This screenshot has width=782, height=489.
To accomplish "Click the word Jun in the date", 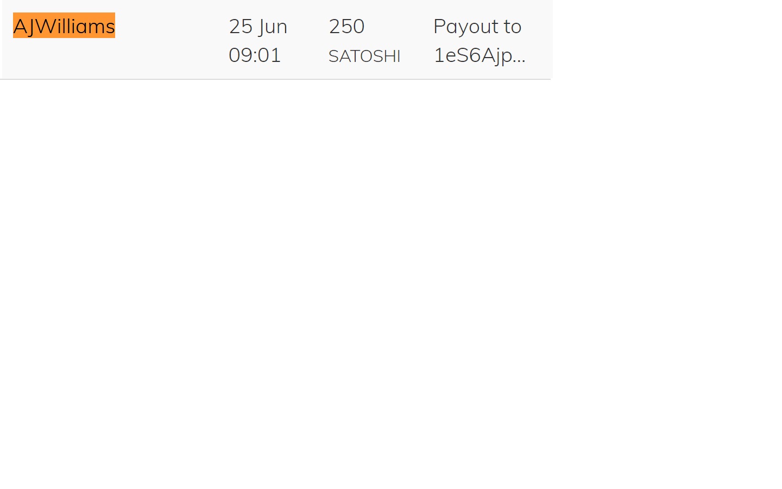I will coord(273,27).
